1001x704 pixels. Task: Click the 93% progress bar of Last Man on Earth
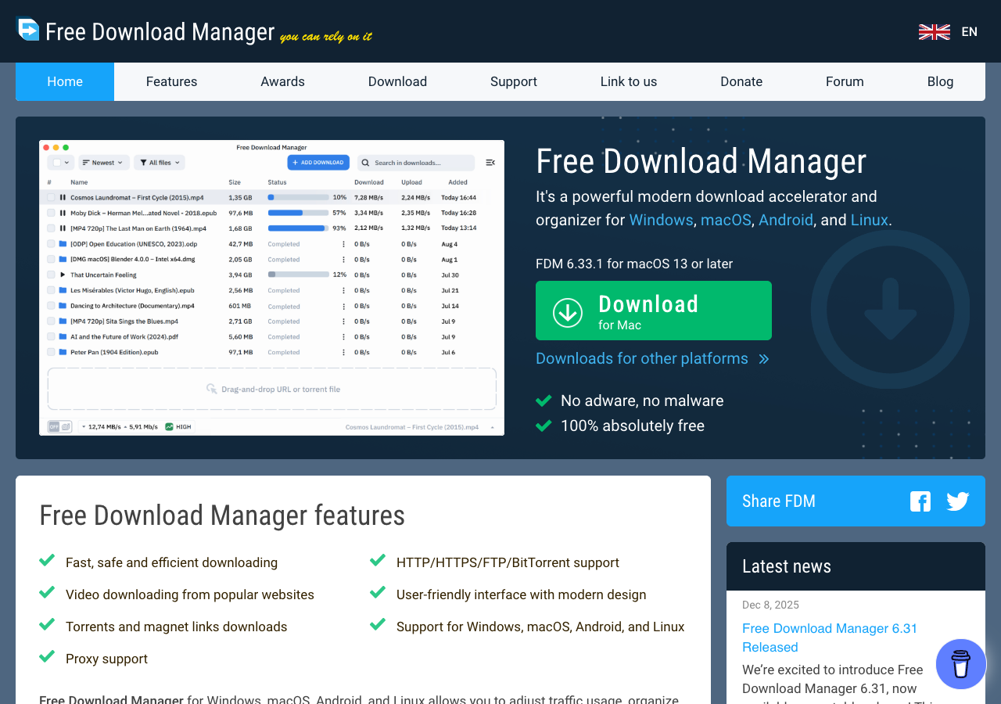point(297,228)
